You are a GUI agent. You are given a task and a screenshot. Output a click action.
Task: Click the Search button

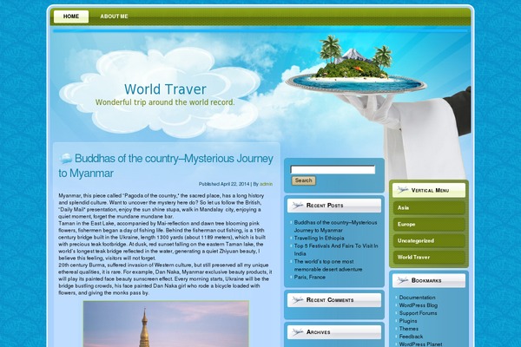coord(304,180)
